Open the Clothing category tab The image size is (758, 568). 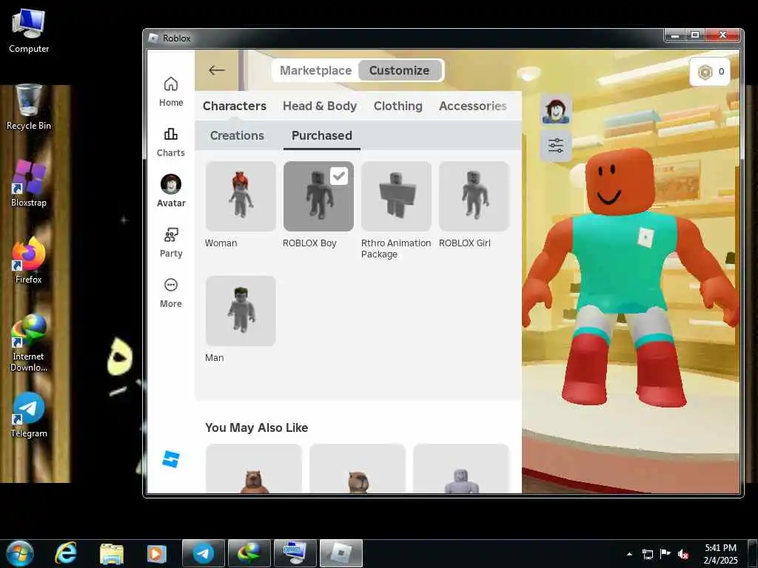tap(398, 106)
